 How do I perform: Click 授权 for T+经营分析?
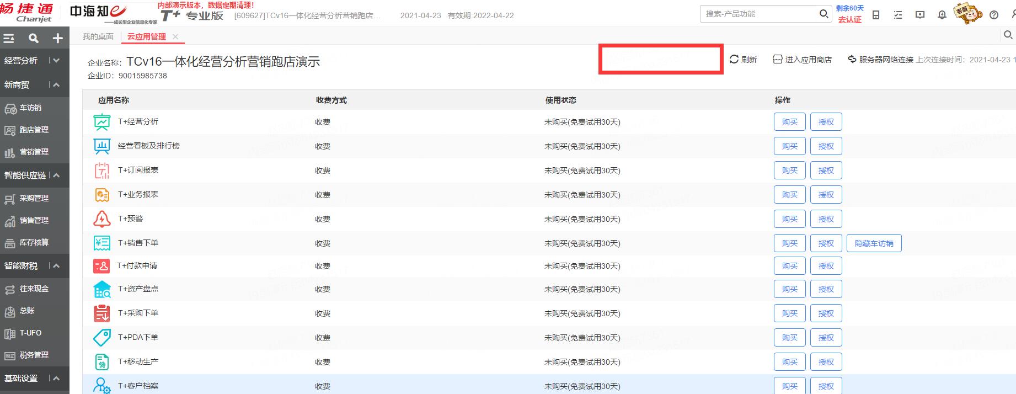tap(826, 122)
